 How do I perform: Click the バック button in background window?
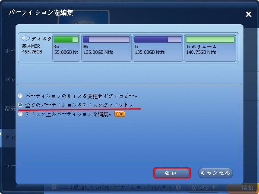click(x=203, y=188)
